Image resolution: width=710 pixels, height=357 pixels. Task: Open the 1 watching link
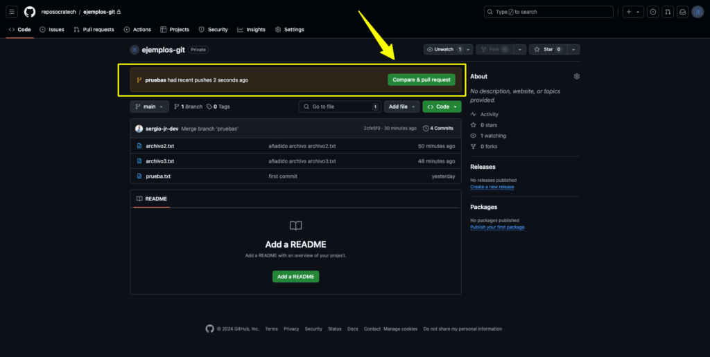click(488, 136)
